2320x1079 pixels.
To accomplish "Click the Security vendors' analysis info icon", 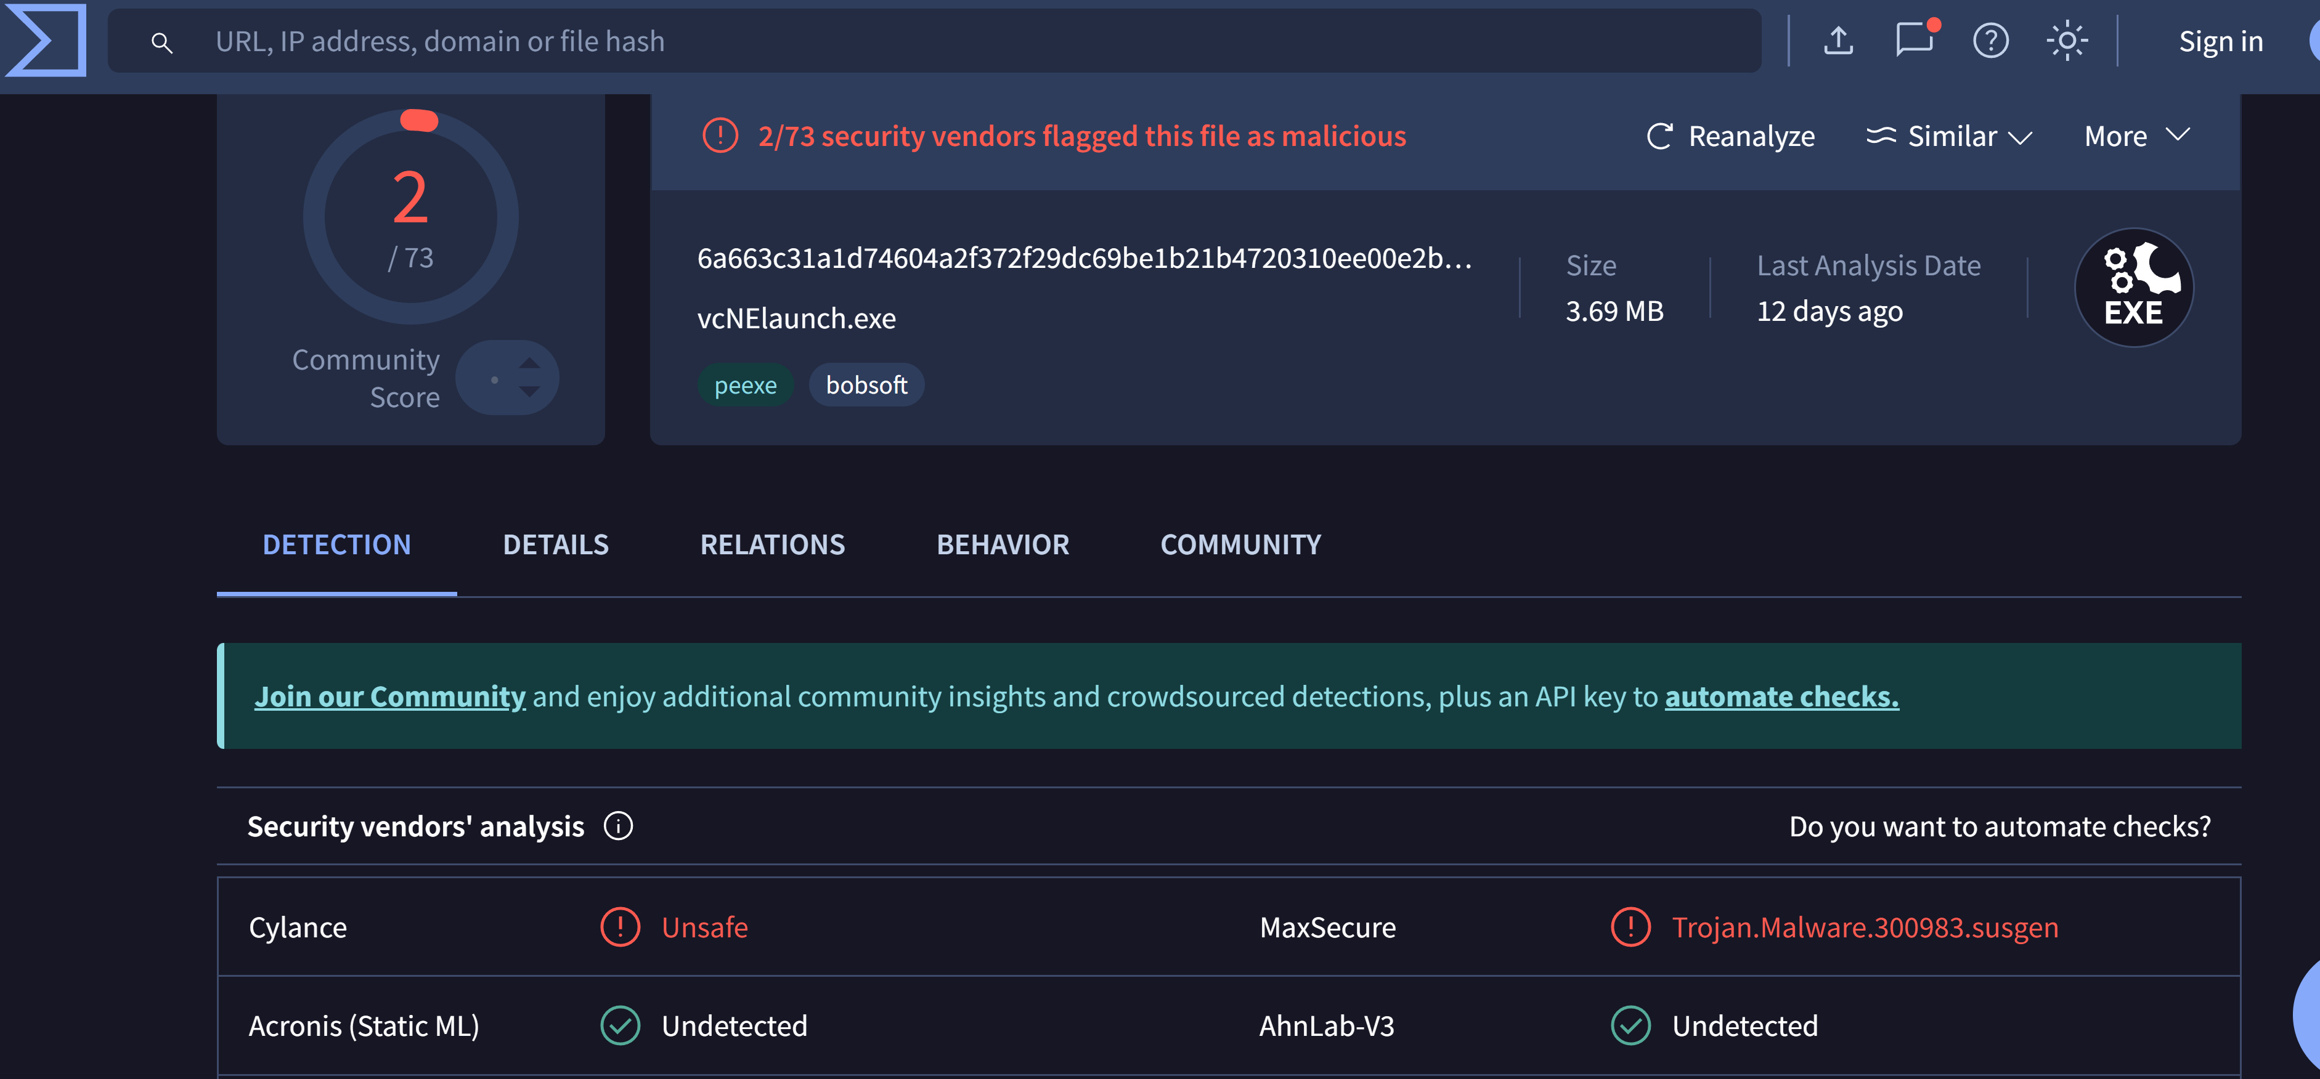I will (x=618, y=825).
